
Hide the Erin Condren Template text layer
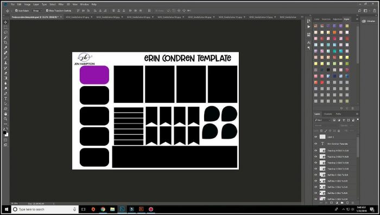click(x=316, y=144)
